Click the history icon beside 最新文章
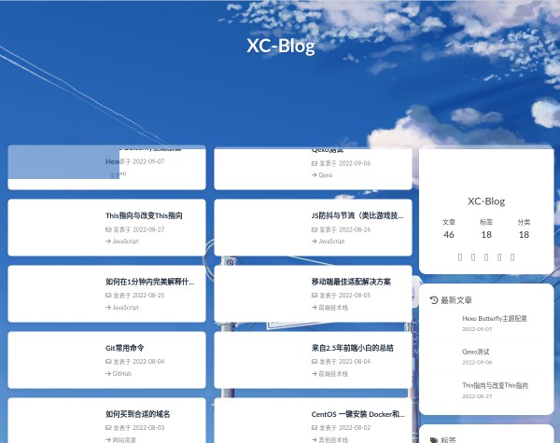The image size is (560, 443). 434,300
